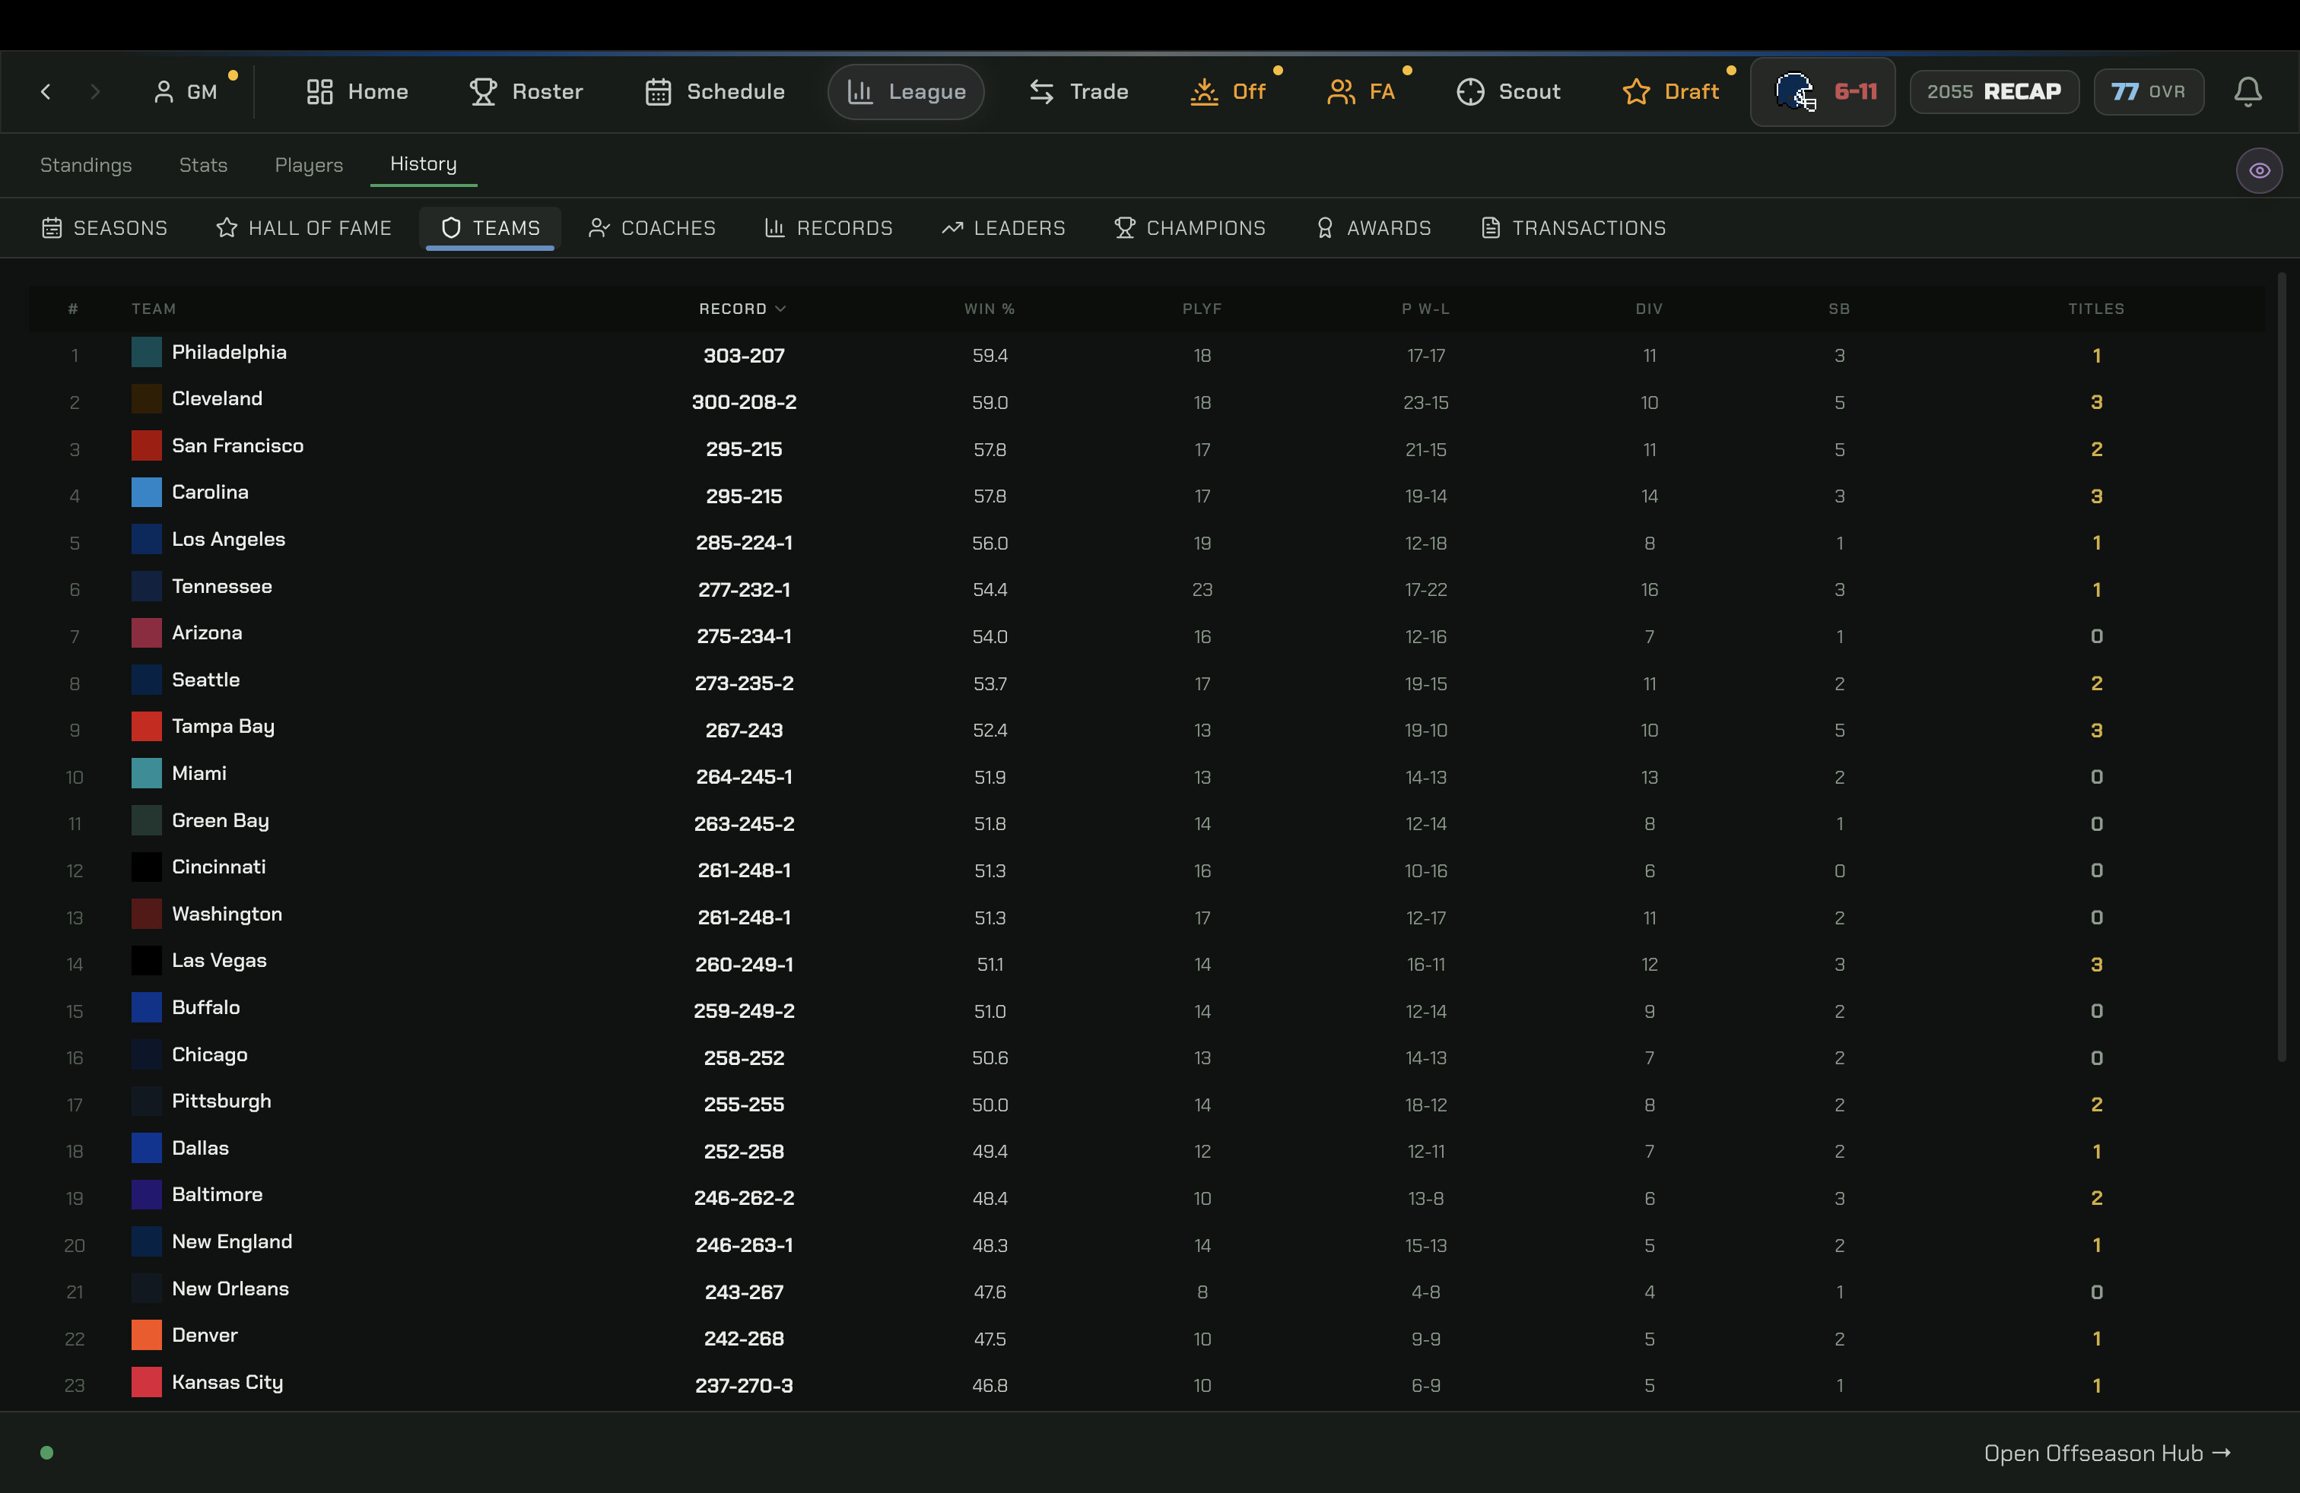Open the Awards sub-tab
The width and height of the screenshot is (2300, 1493).
(1374, 228)
